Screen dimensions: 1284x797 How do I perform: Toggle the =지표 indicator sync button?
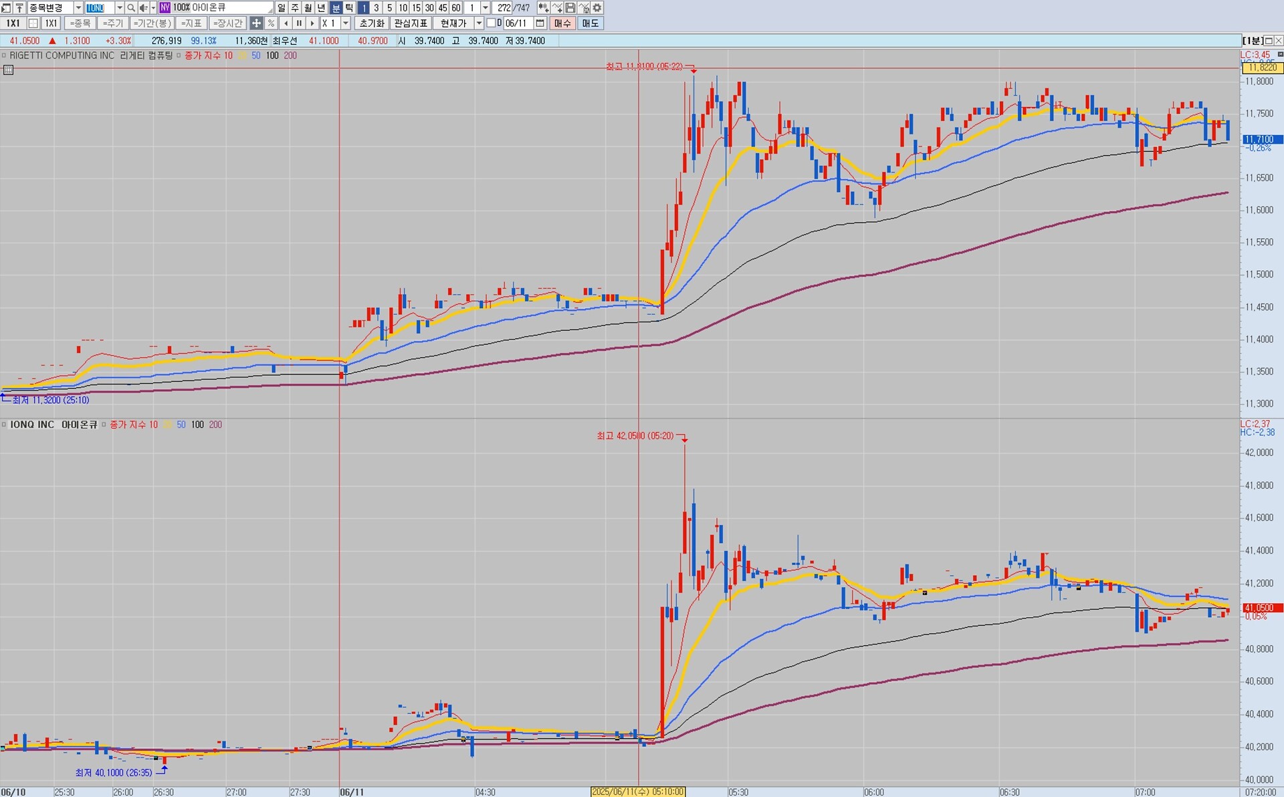(x=191, y=23)
